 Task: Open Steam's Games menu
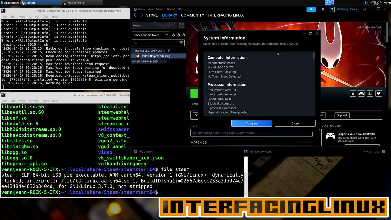(171, 9)
